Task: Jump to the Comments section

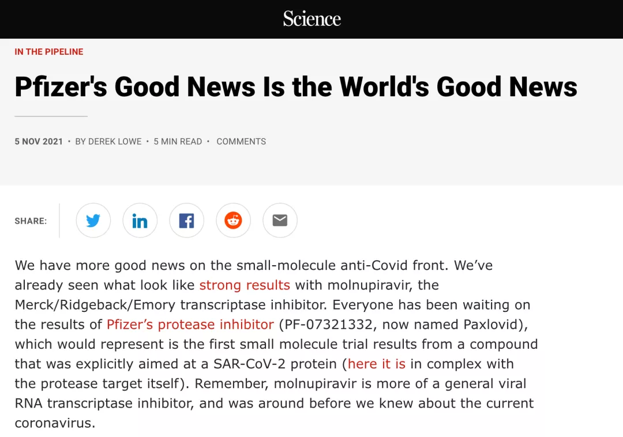Action: 241,142
